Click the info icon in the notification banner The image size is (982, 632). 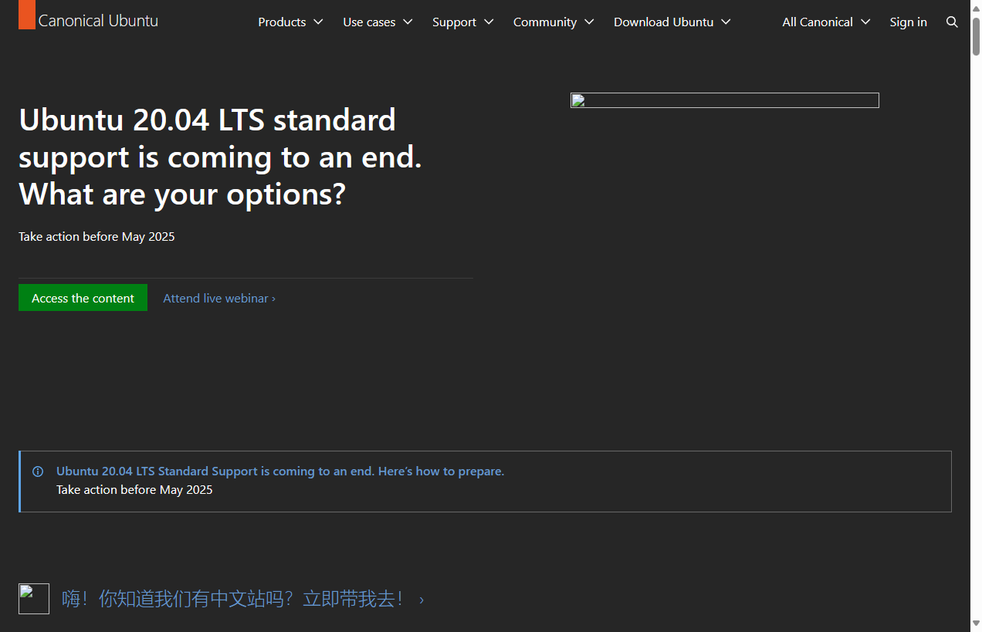pyautogui.click(x=38, y=471)
